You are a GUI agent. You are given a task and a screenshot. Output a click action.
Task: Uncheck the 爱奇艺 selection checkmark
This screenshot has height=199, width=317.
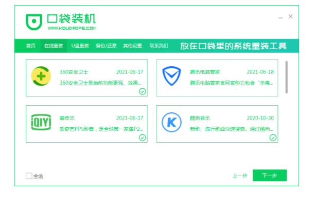coord(143,137)
